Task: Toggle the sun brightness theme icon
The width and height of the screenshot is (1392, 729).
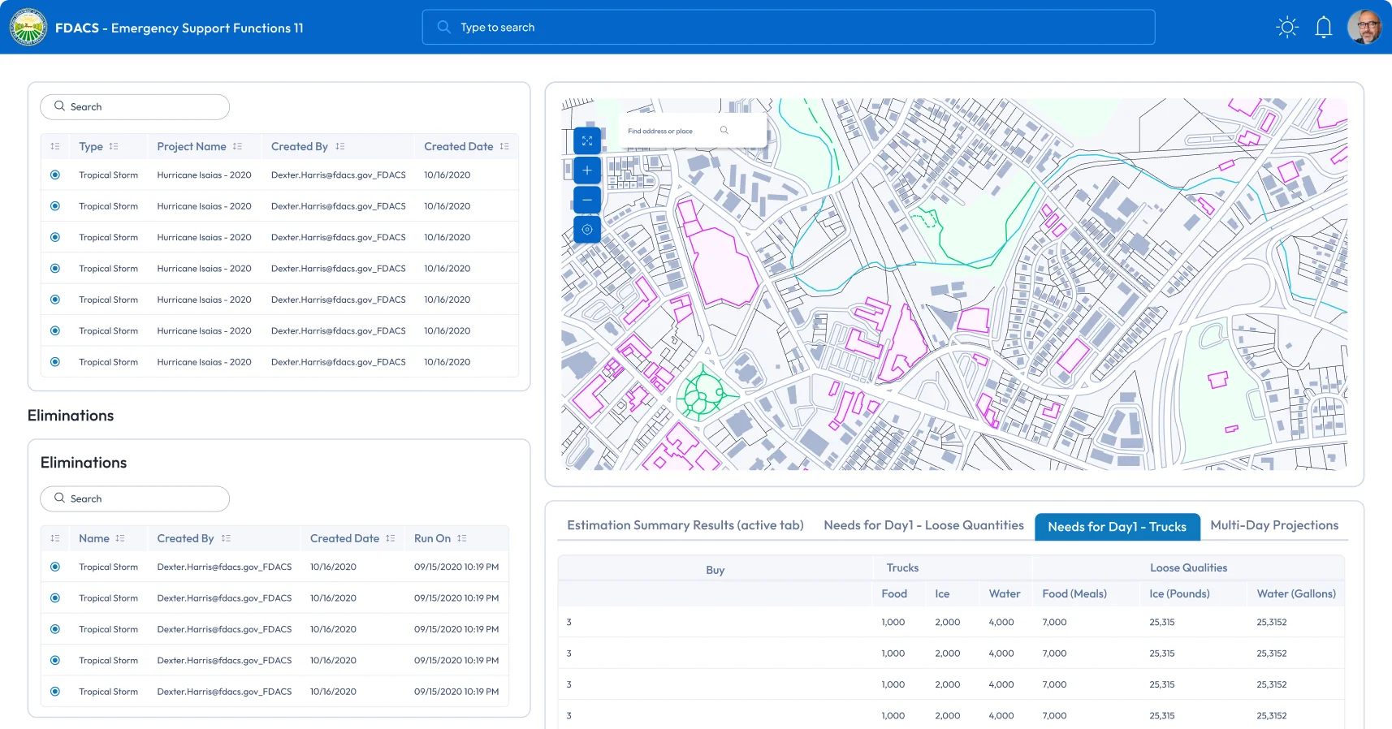Action: click(1287, 28)
